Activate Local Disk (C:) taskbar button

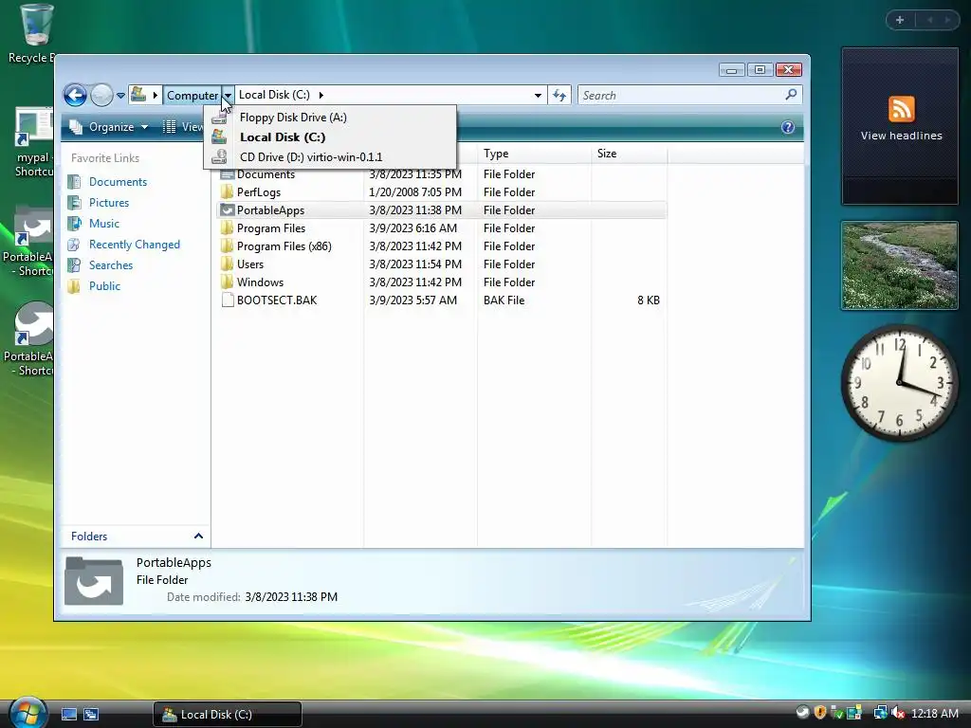coord(228,715)
